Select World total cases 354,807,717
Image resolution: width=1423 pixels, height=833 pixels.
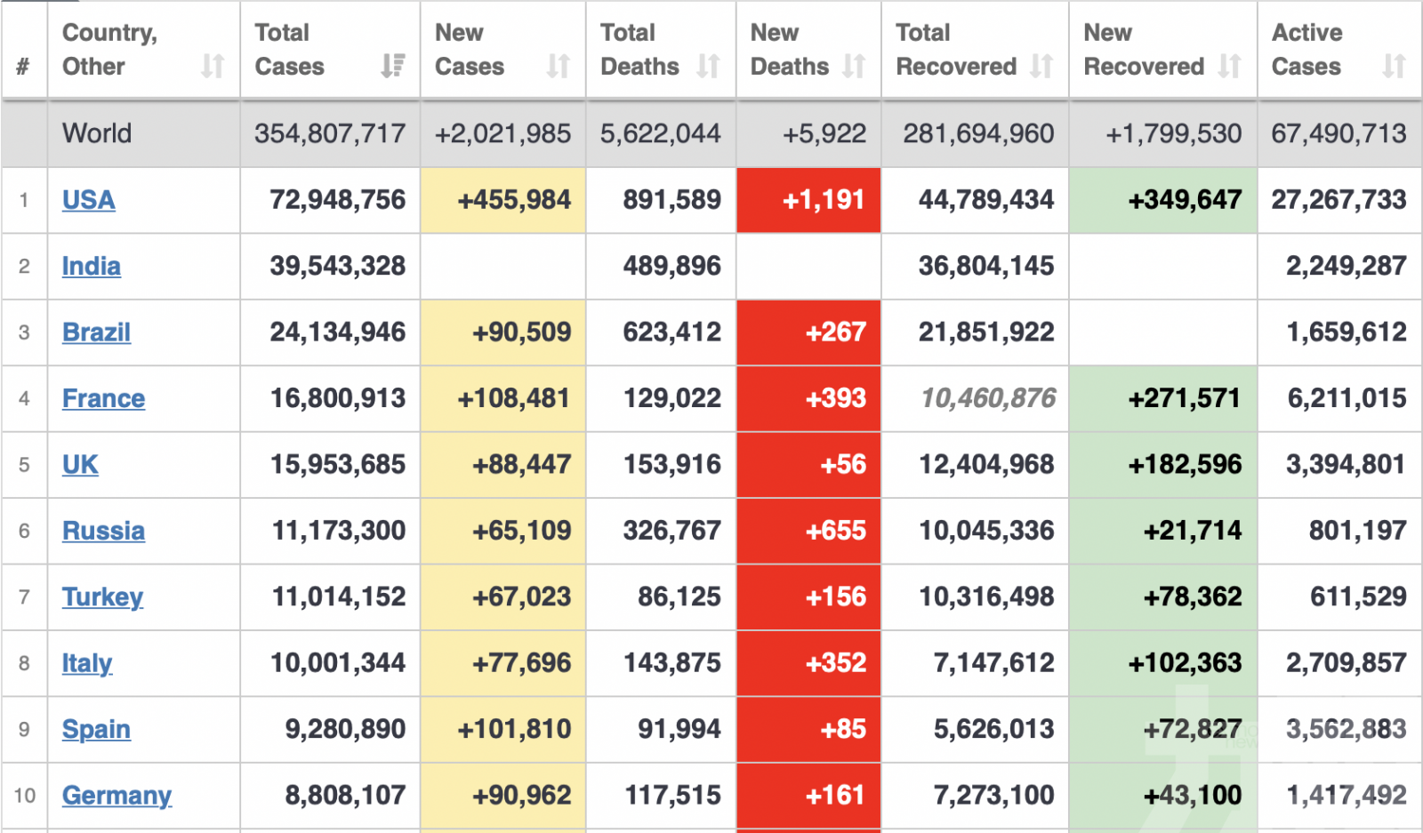point(330,133)
